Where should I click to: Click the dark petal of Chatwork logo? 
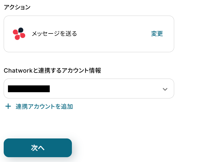pyautogui.click(x=21, y=30)
